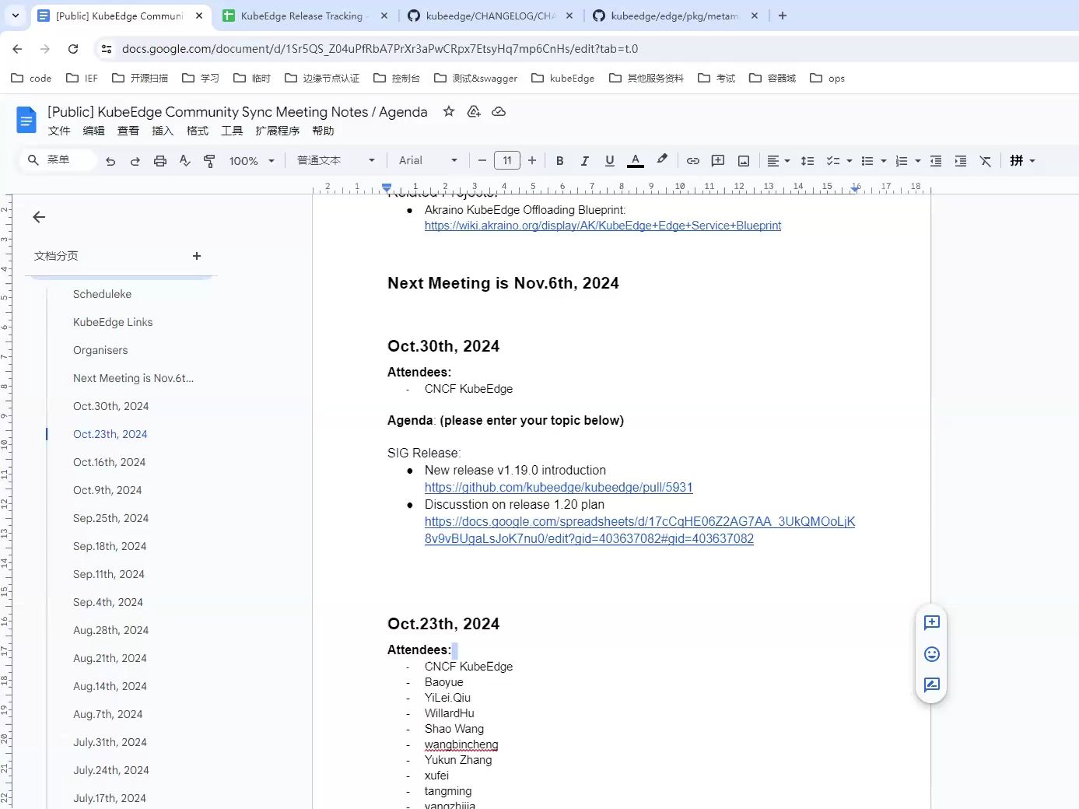Add a new document tab with plus

[197, 256]
